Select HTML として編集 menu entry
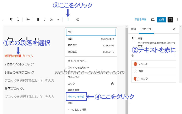The height and width of the screenshot is (114, 182). coord(91,110)
